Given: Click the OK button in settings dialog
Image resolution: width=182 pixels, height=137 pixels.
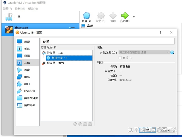Looking at the screenshot, I should (147, 130).
